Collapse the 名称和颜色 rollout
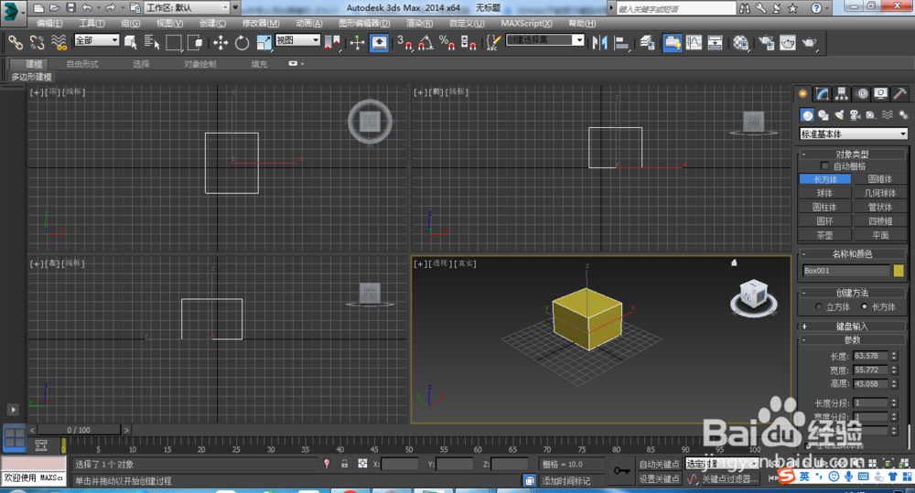The image size is (915, 493). 852,253
